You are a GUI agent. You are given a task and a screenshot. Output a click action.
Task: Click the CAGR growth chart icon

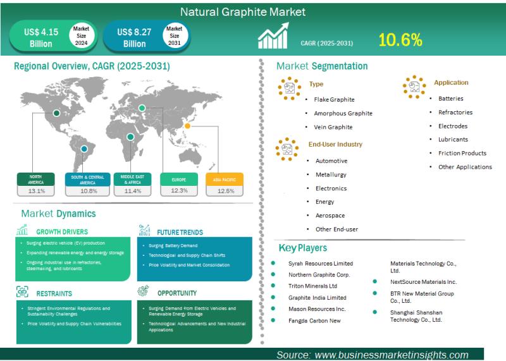click(273, 38)
